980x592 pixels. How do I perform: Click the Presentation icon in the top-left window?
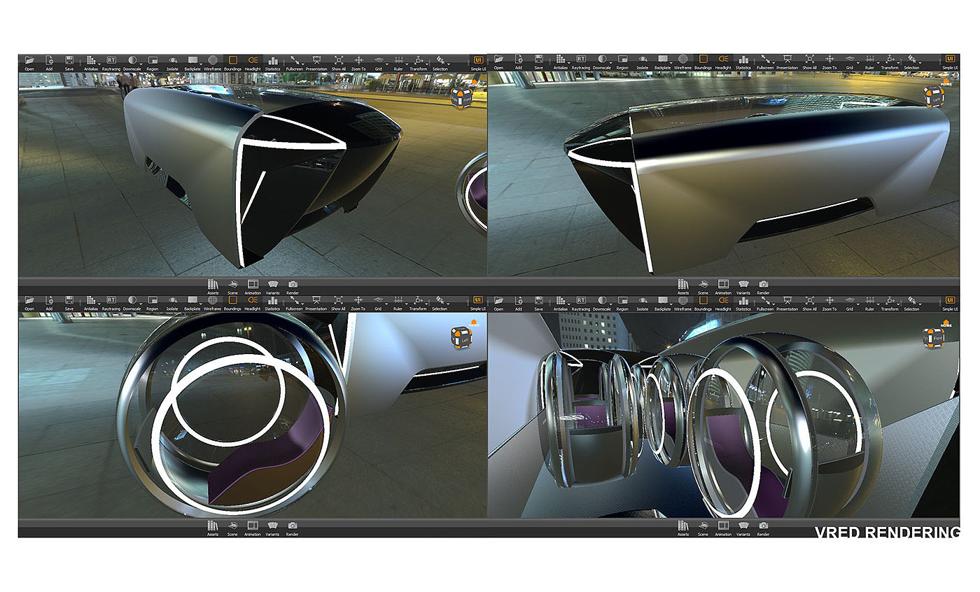point(316,61)
